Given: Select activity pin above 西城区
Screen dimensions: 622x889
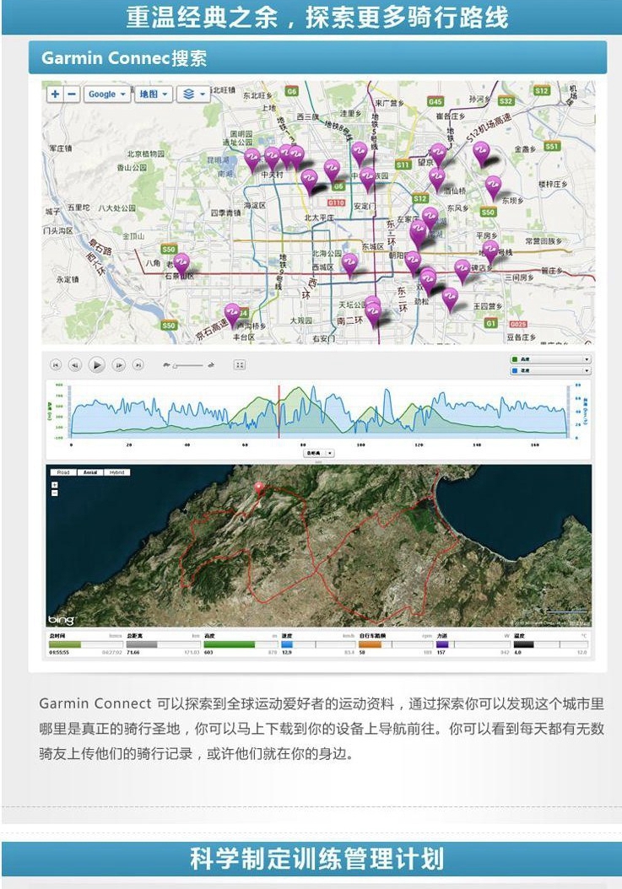Looking at the screenshot, I should click(349, 266).
